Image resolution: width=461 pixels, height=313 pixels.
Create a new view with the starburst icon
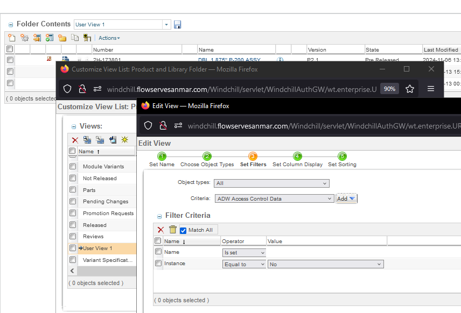pos(125,140)
